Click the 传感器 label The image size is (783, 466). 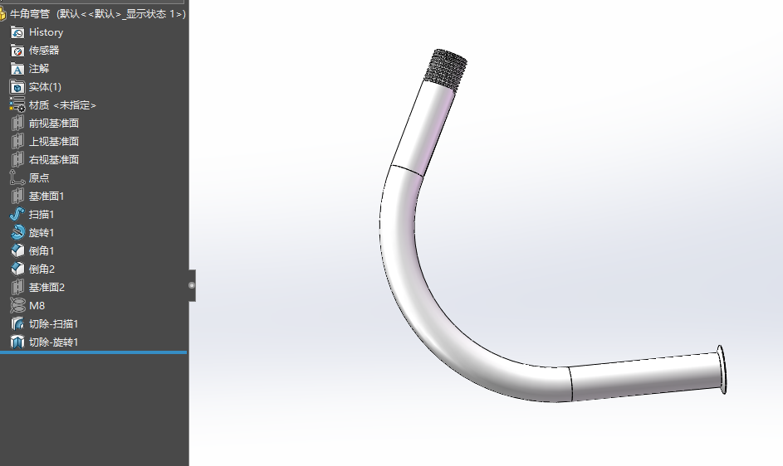click(x=44, y=51)
